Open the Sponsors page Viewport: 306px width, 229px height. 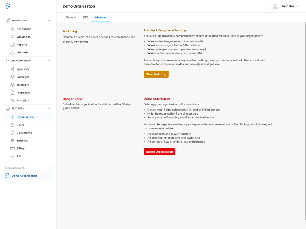click(28, 69)
